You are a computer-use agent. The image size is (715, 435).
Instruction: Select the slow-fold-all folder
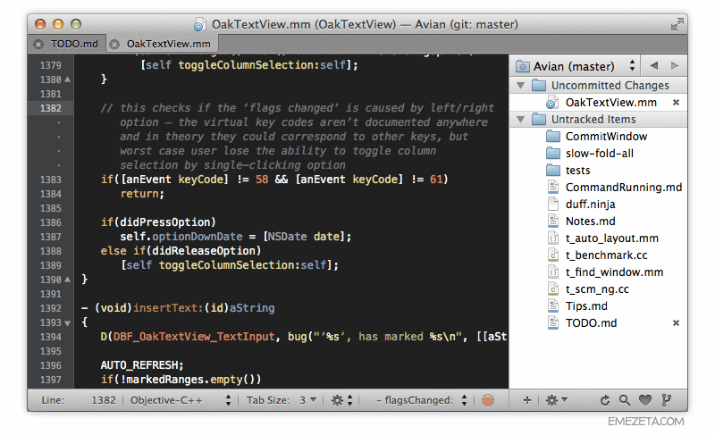tap(599, 154)
